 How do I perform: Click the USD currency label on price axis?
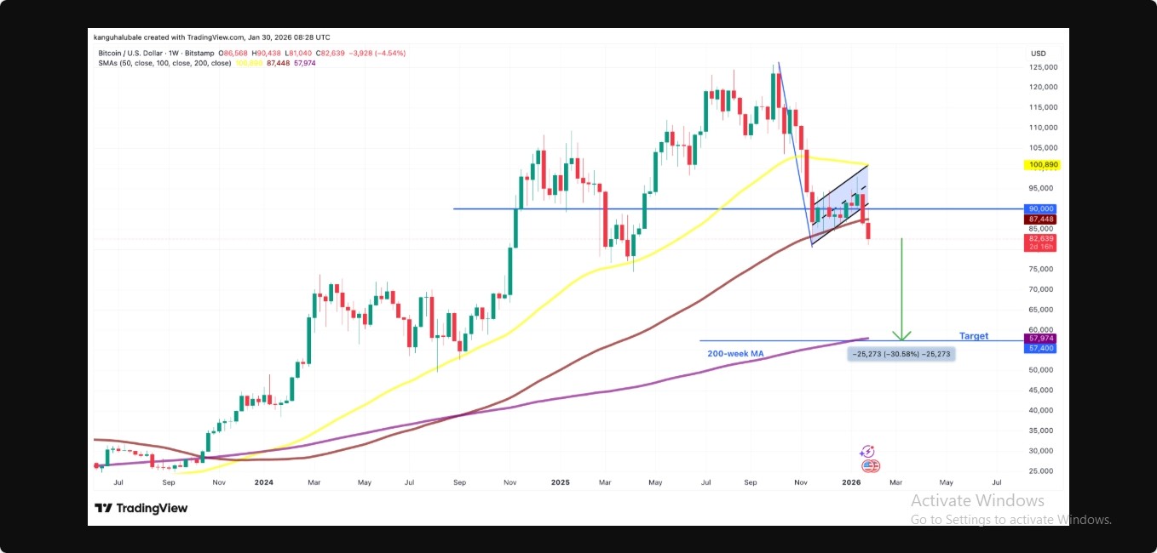1038,53
